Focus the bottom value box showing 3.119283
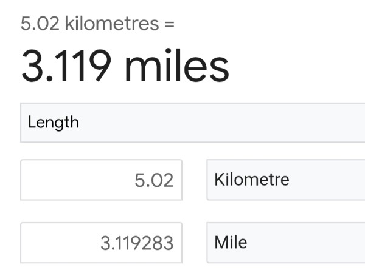The width and height of the screenshot is (365, 273). 101,243
